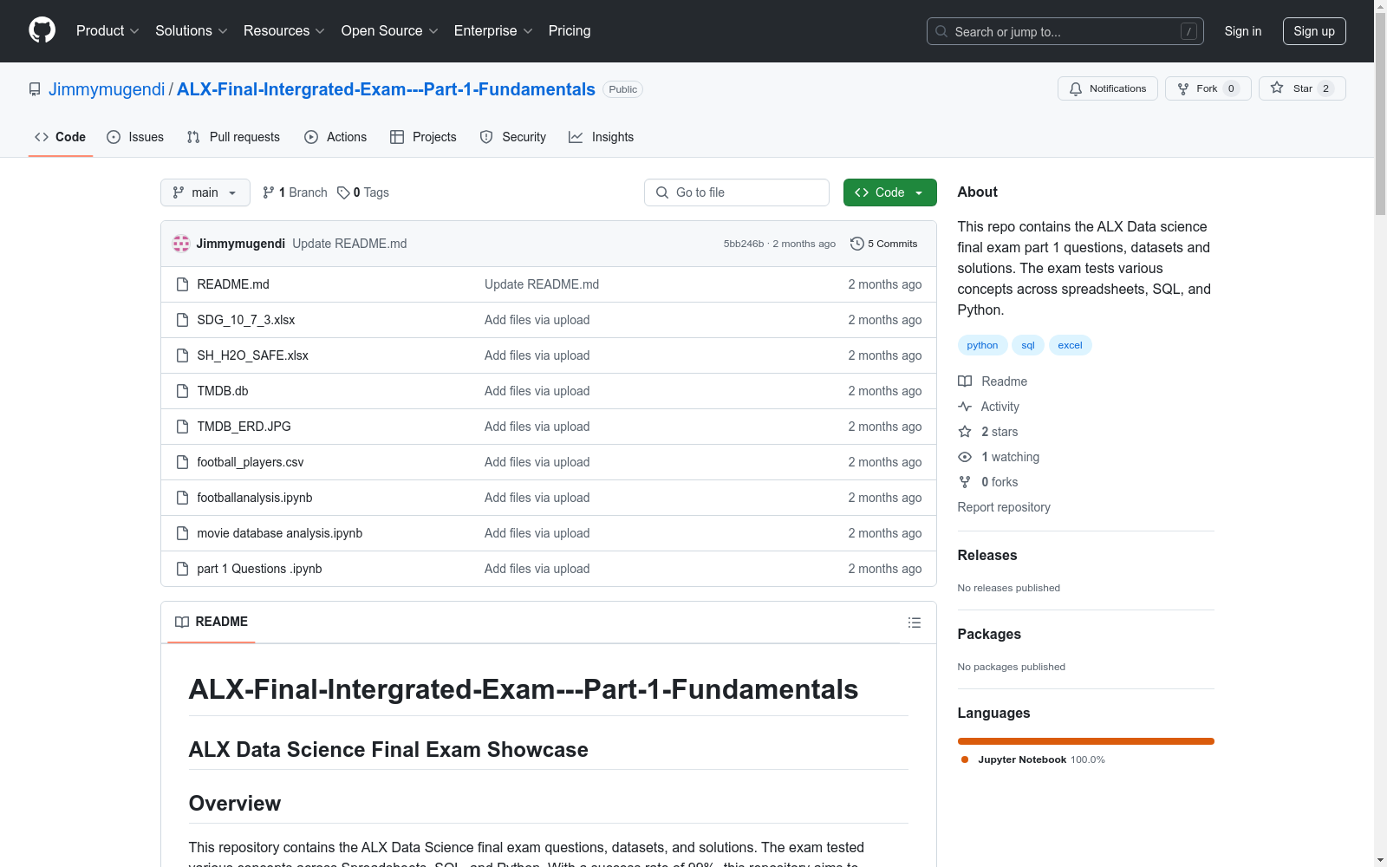The height and width of the screenshot is (867, 1387).
Task: Click the eye icon beside 1 watching
Action: (965, 457)
